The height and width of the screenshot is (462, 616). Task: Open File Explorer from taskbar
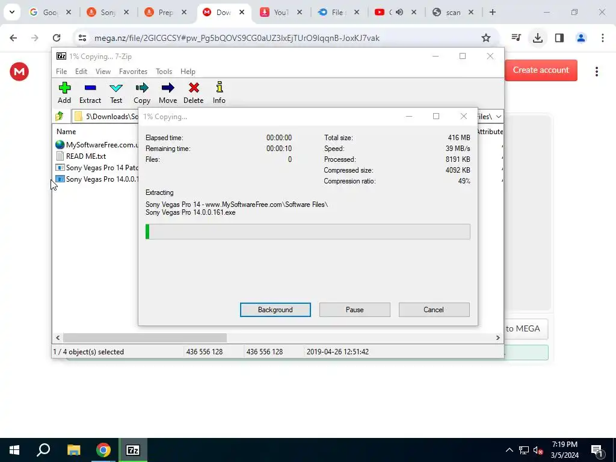click(73, 450)
